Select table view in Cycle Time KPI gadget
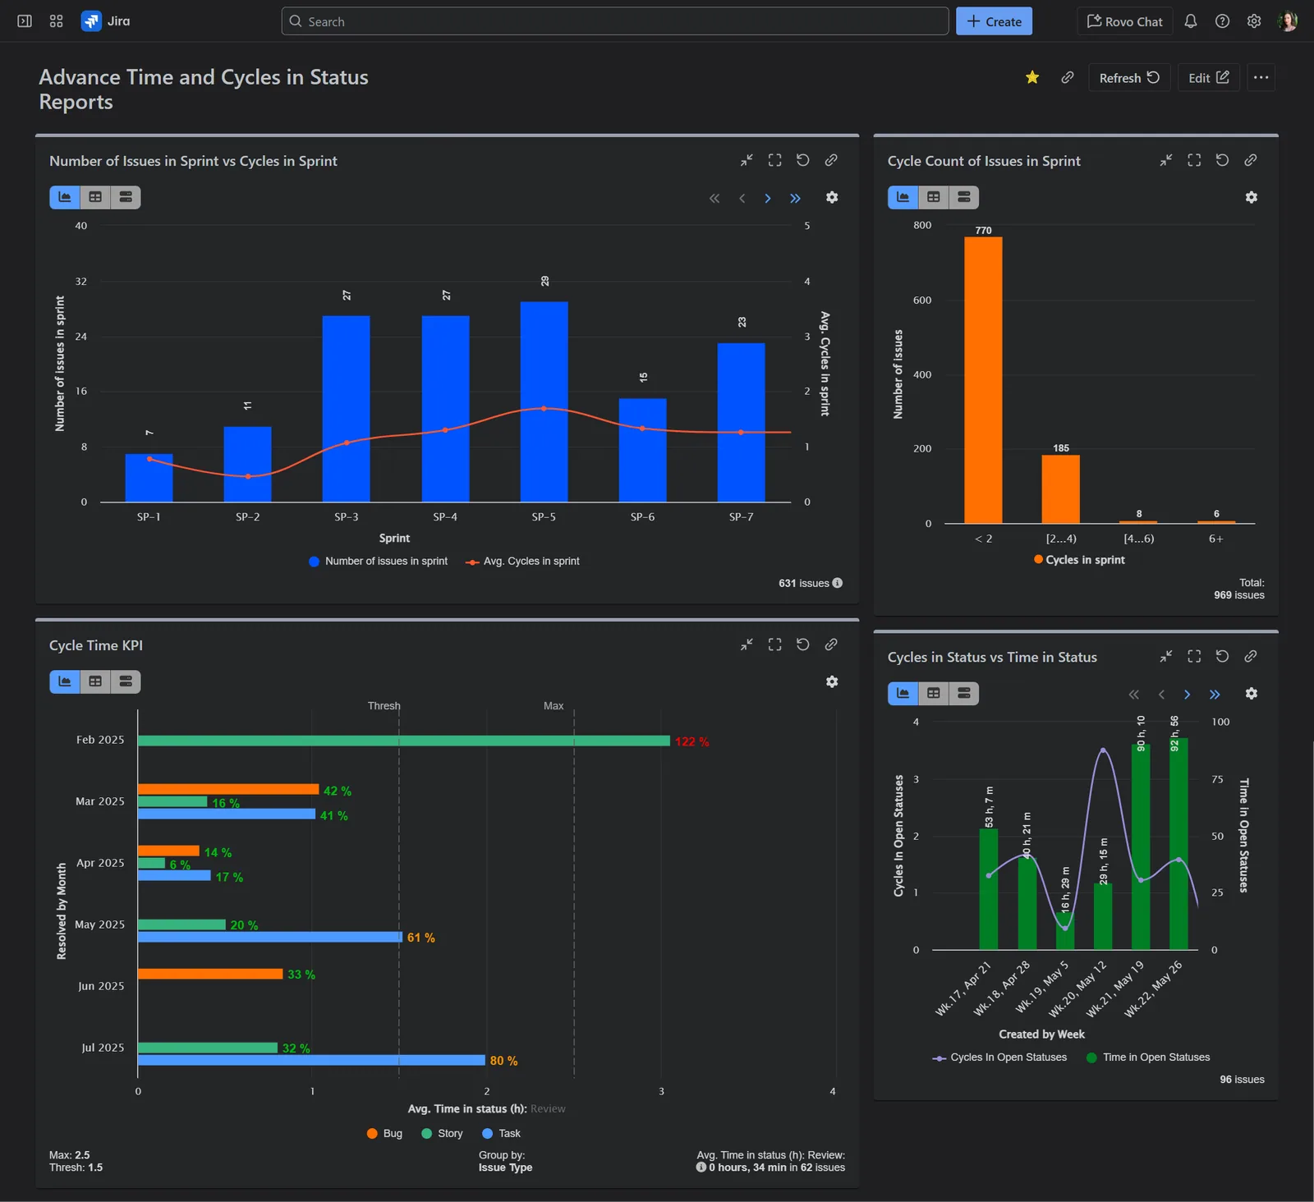The image size is (1314, 1202). pyautogui.click(x=95, y=681)
